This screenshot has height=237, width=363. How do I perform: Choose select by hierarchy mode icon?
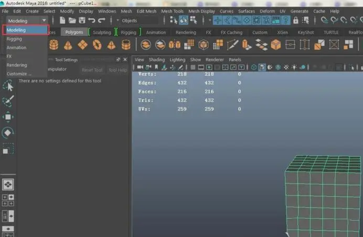[x=173, y=20]
